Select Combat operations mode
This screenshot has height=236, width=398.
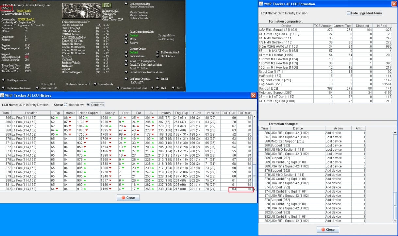pyautogui.click(x=134, y=36)
